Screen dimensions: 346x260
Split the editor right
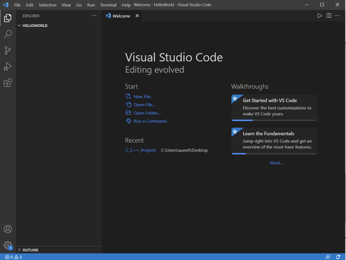pos(329,16)
